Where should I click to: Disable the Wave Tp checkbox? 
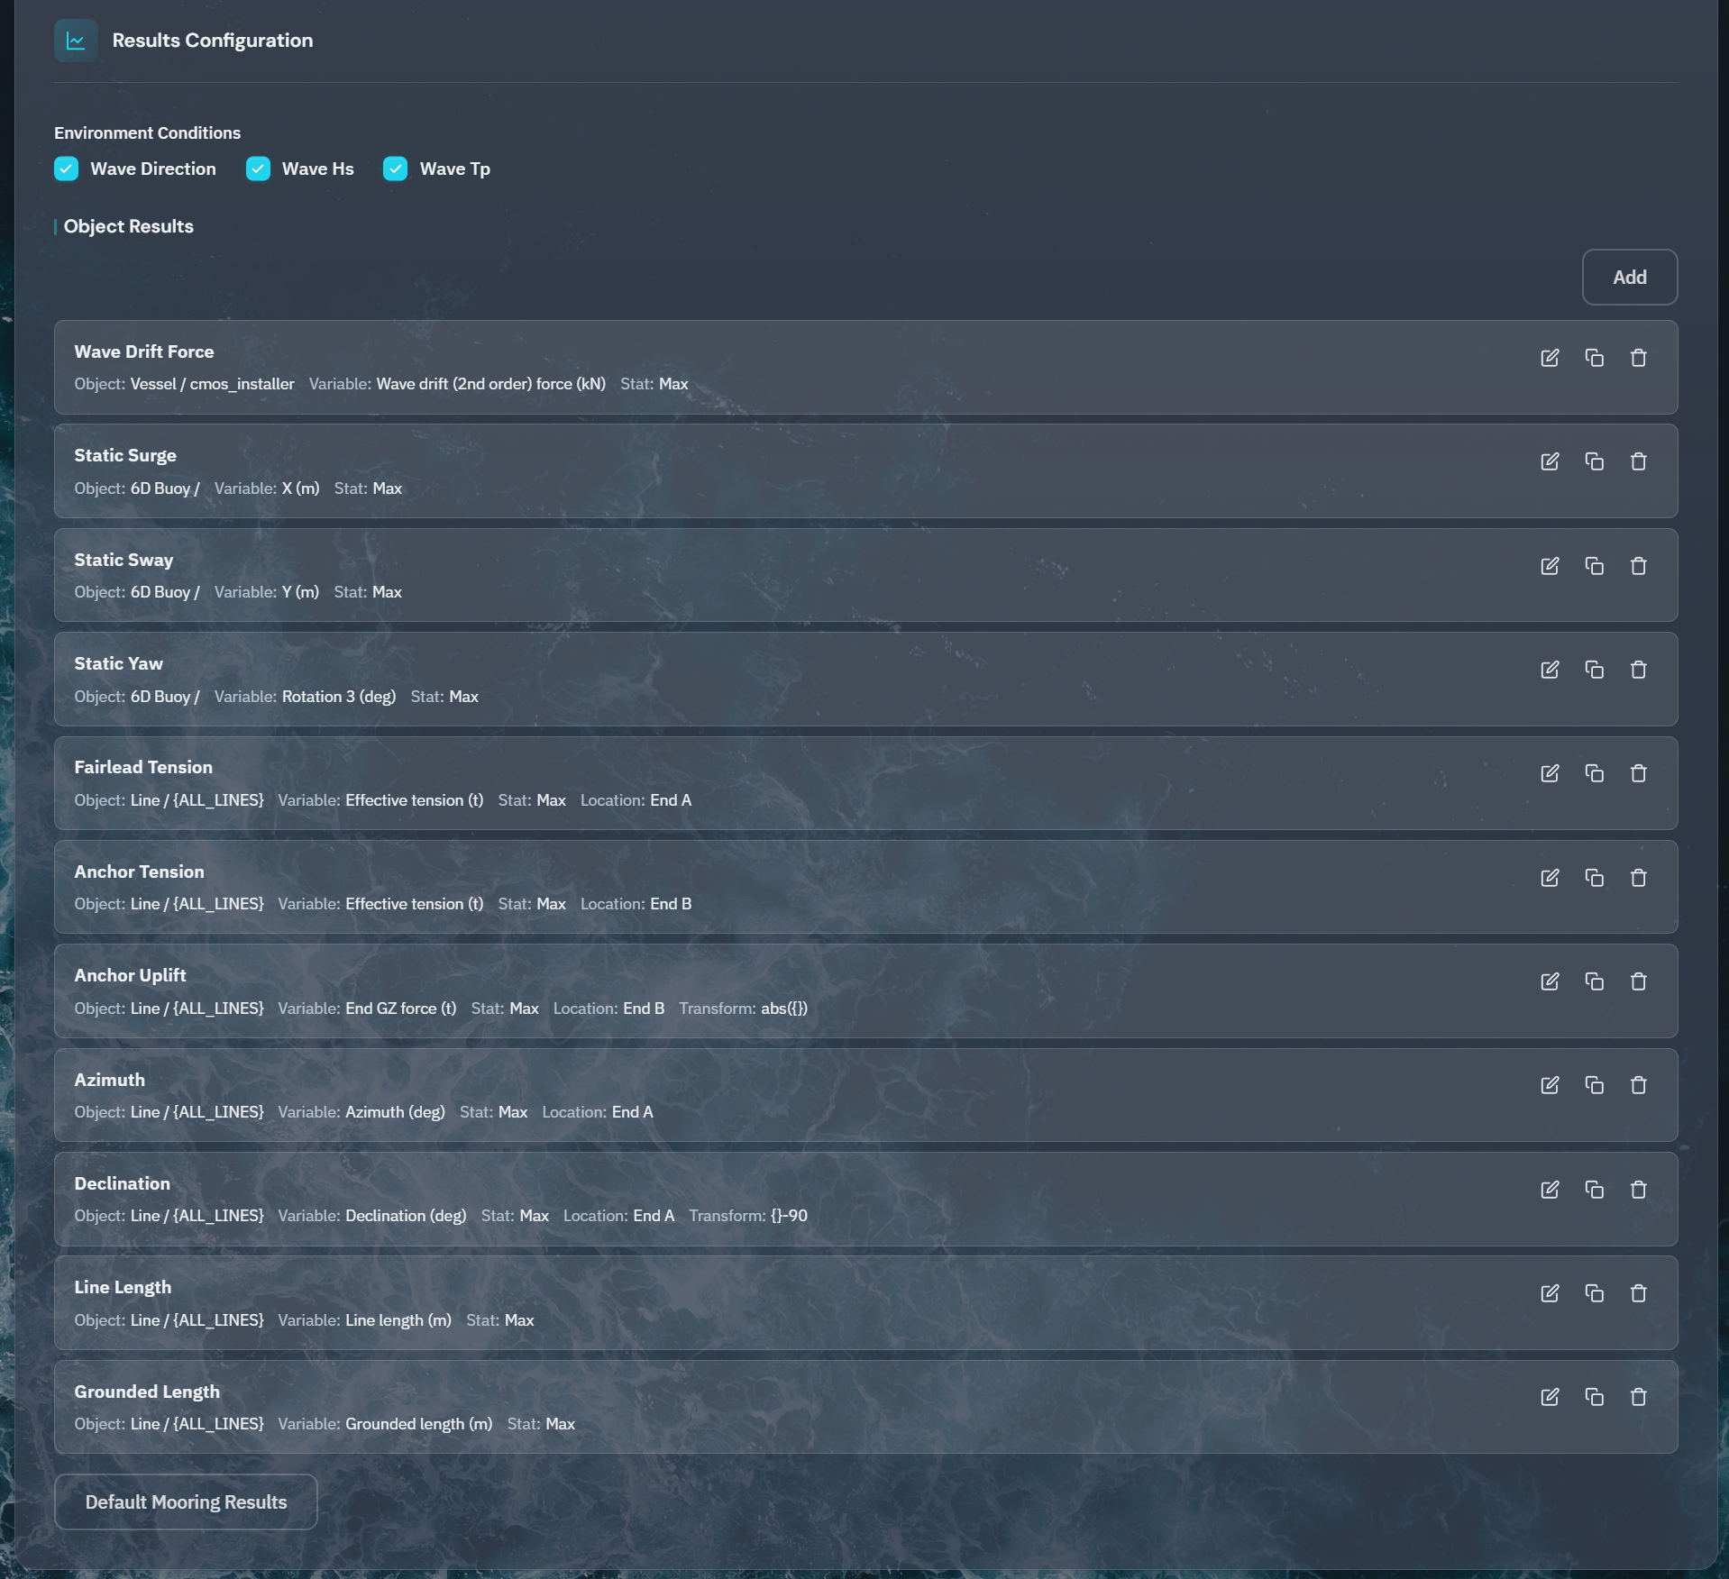click(395, 169)
